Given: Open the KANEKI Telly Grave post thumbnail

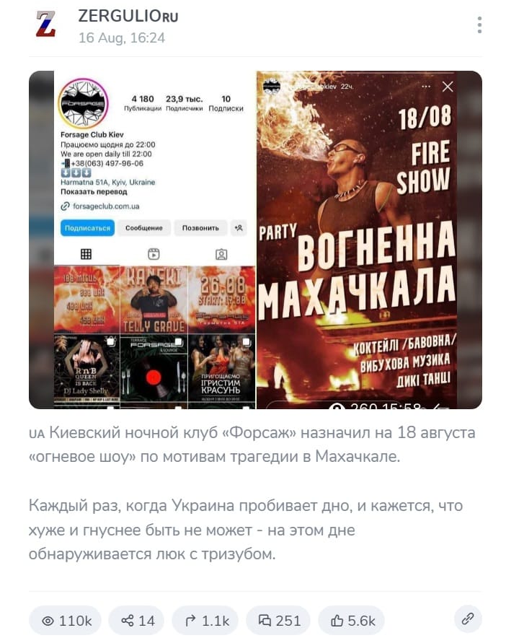Looking at the screenshot, I should tap(154, 300).
